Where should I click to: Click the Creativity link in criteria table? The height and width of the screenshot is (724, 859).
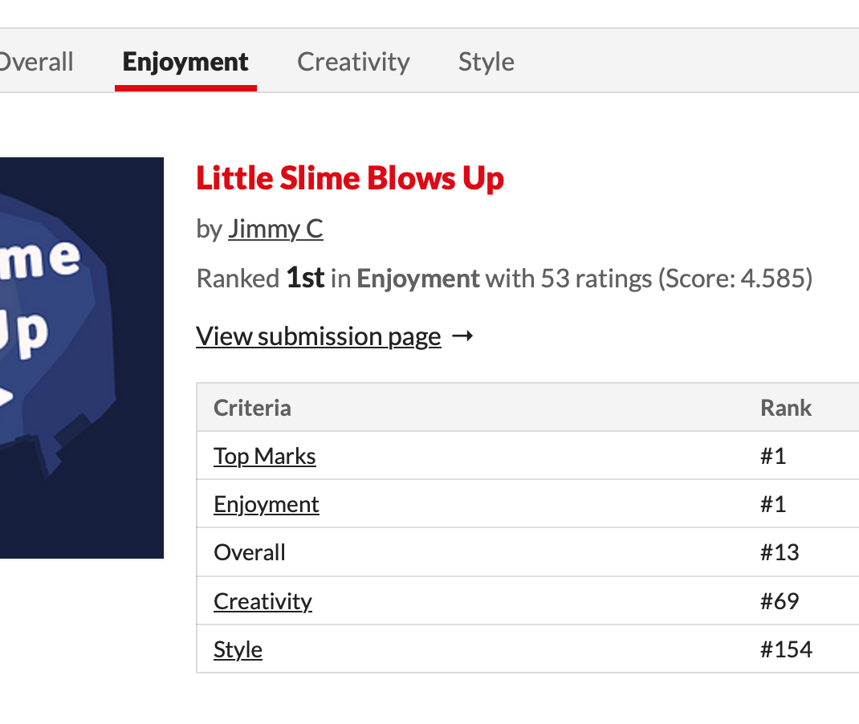(263, 601)
